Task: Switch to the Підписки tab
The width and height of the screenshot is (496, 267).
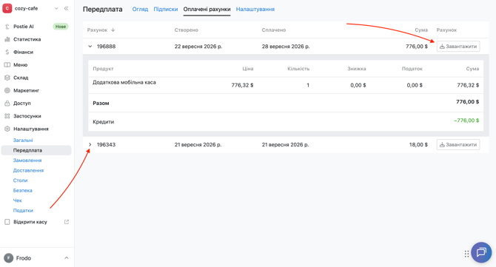Action: coord(166,9)
